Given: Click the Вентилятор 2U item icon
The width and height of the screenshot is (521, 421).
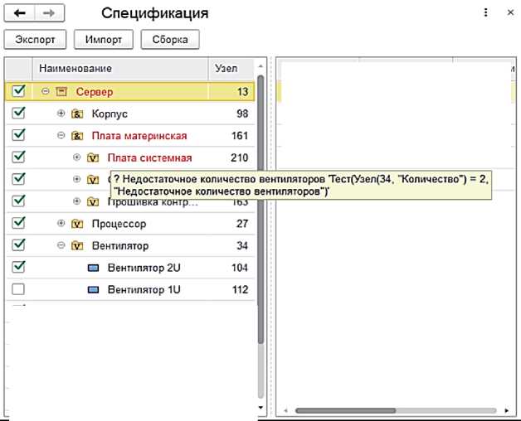Looking at the screenshot, I should click(x=93, y=268).
